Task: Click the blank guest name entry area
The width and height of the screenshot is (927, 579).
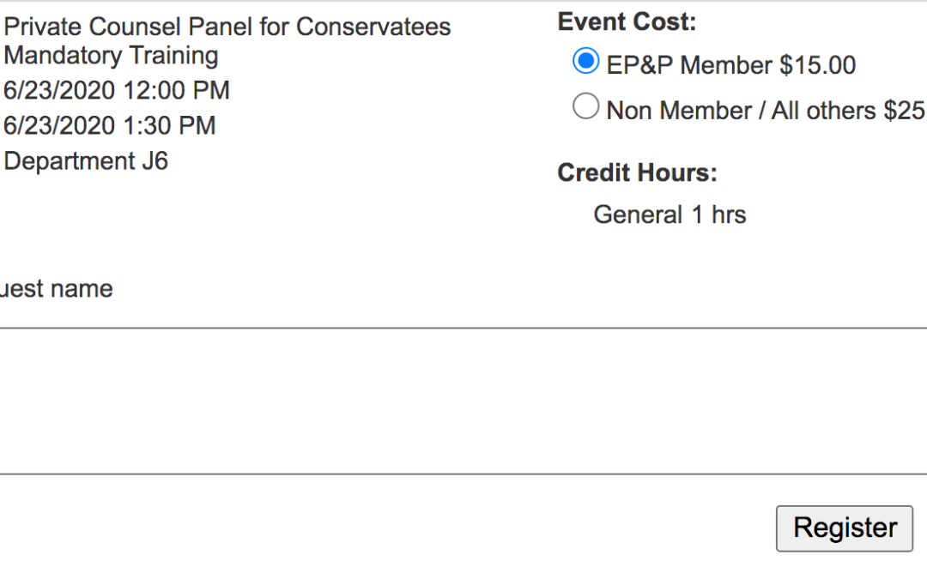Action: pyautogui.click(x=463, y=401)
